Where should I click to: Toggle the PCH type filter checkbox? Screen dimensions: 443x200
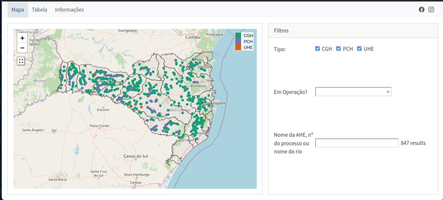pyautogui.click(x=338, y=49)
